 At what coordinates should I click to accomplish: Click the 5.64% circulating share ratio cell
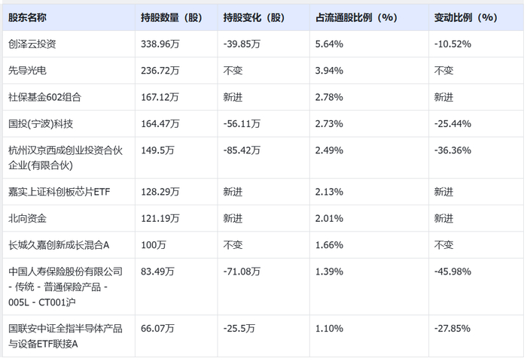point(330,44)
